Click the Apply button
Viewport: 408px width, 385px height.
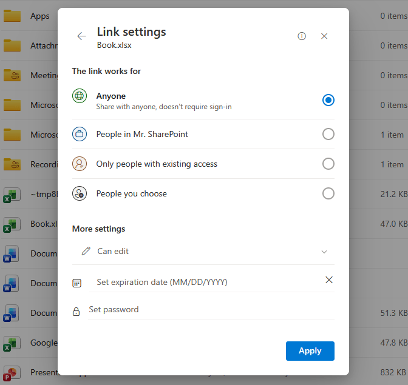click(310, 351)
